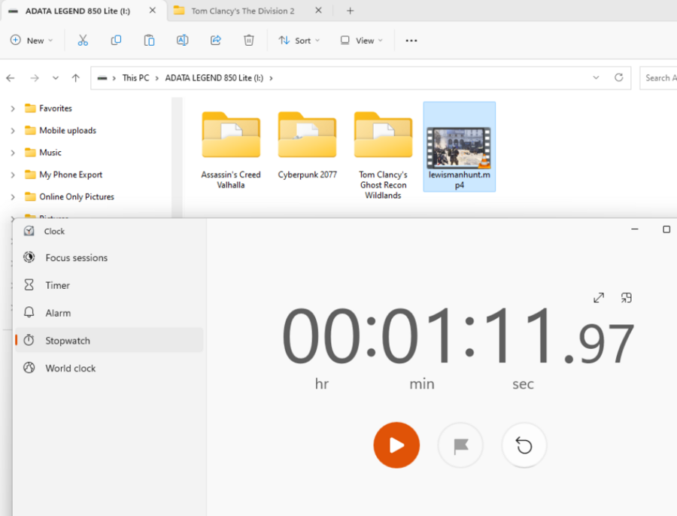Expand the My Phone Export tree node

[13, 175]
